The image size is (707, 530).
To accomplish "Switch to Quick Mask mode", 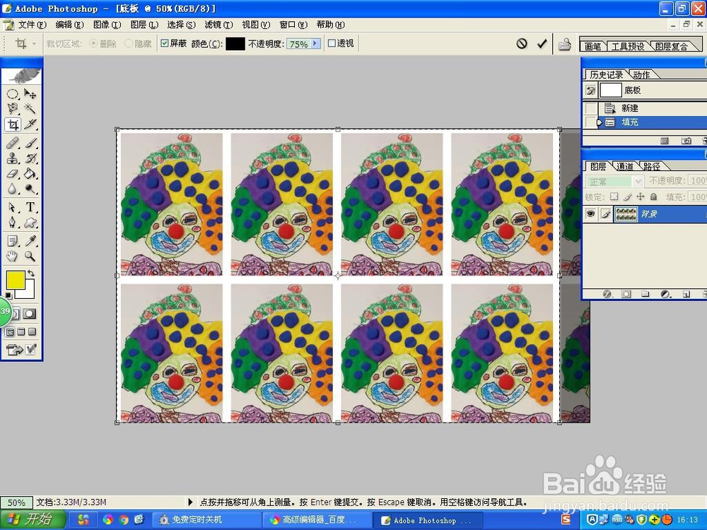I will (29, 314).
